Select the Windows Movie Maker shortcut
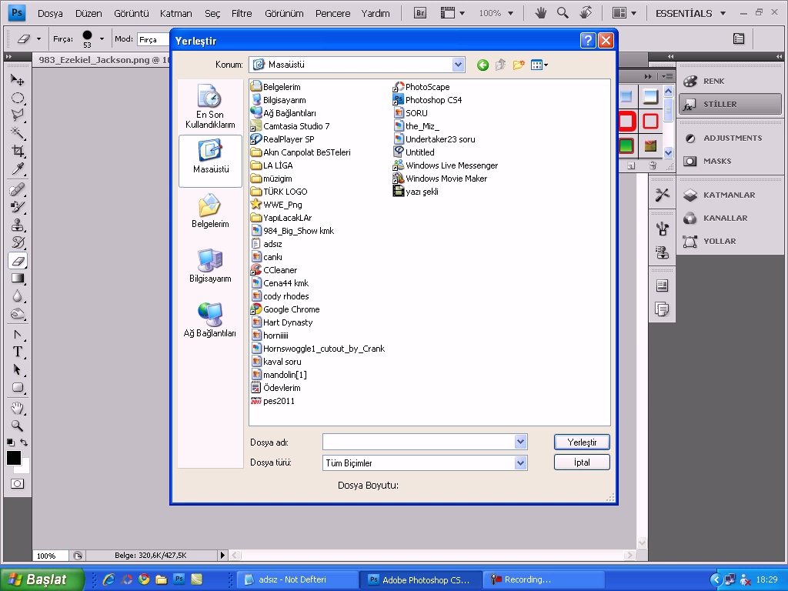788x591 pixels. pyautogui.click(x=440, y=179)
